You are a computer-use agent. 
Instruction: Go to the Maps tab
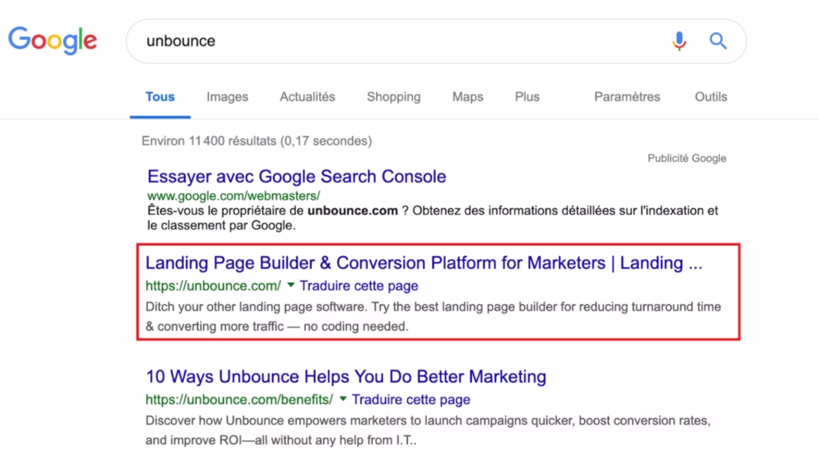click(x=467, y=97)
